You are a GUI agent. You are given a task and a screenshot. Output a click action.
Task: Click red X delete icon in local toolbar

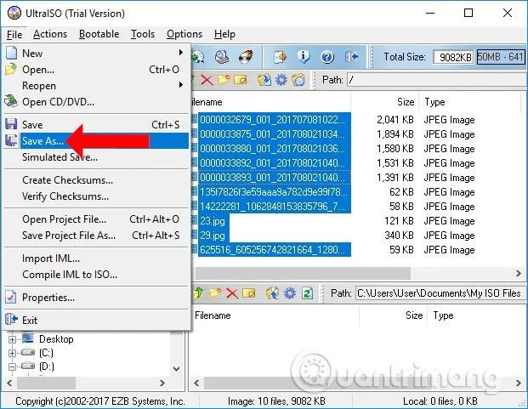[231, 293]
